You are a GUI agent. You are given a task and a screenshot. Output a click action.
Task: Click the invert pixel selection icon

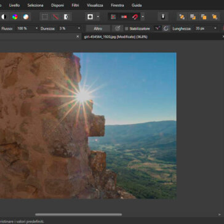66,17
